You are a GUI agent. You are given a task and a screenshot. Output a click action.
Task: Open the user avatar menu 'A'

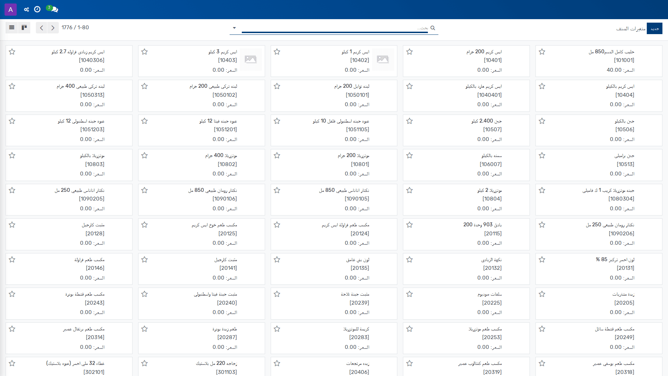click(x=10, y=9)
